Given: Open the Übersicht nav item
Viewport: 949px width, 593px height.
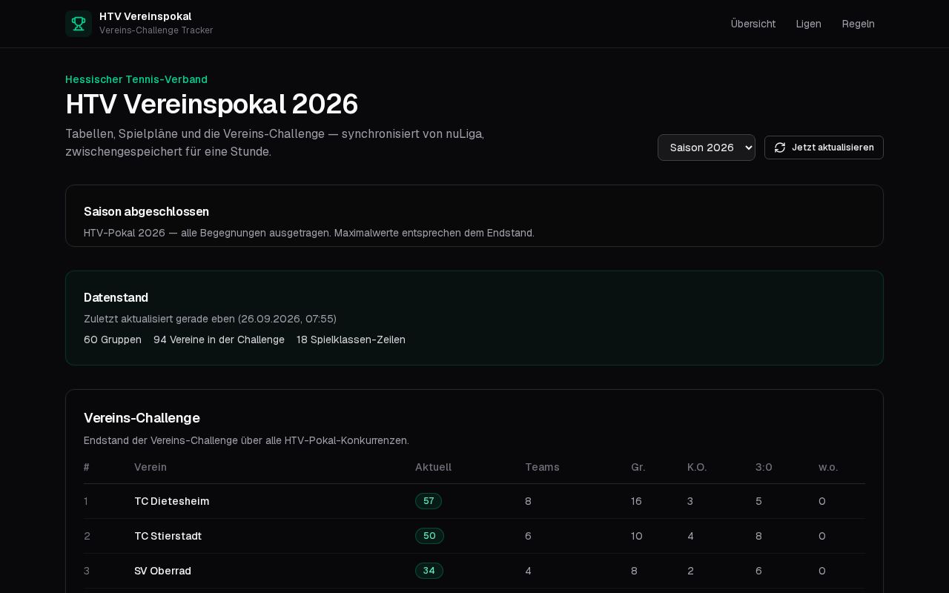Looking at the screenshot, I should (753, 24).
